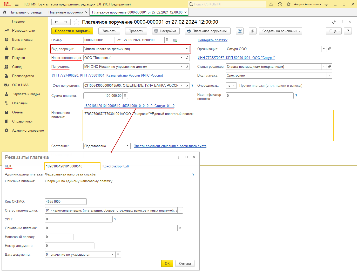The image size is (357, 271).
Task: Expand Статус плательщика dropdown
Action: pos(180,210)
